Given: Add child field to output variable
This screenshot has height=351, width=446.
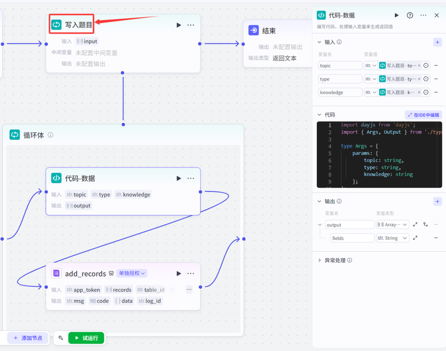Looking at the screenshot, I should [x=425, y=224].
